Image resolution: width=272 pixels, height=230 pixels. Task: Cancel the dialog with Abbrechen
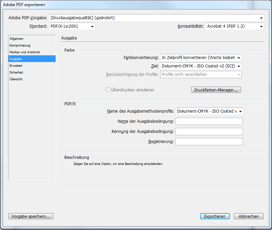249,217
